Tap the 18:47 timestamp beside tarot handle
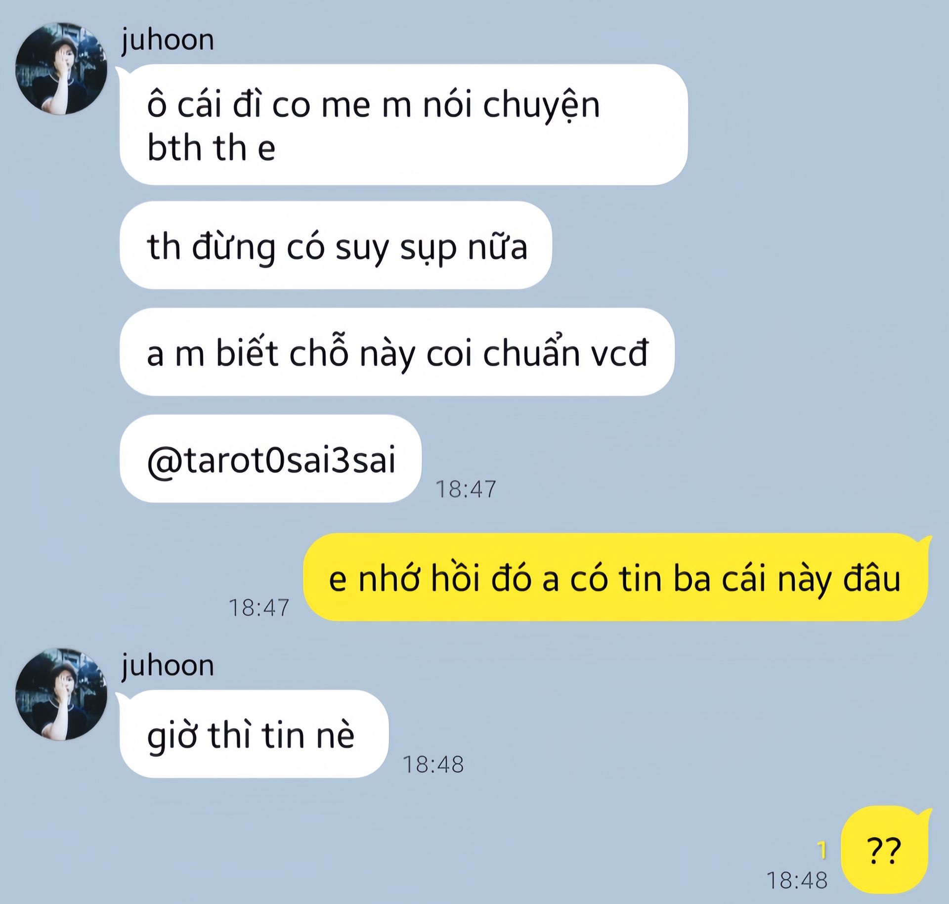The image size is (949, 904). [x=466, y=489]
